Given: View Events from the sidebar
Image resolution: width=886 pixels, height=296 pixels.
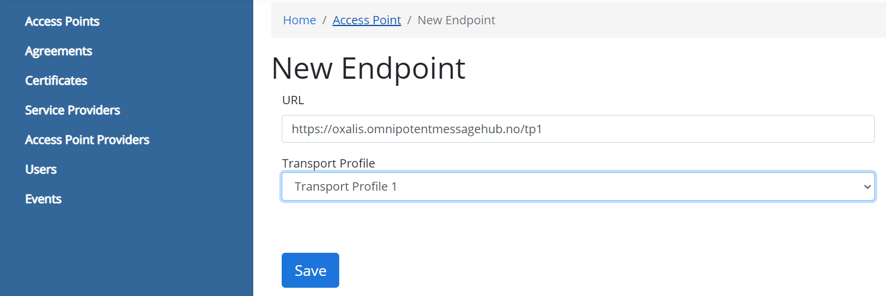Looking at the screenshot, I should pyautogui.click(x=43, y=199).
